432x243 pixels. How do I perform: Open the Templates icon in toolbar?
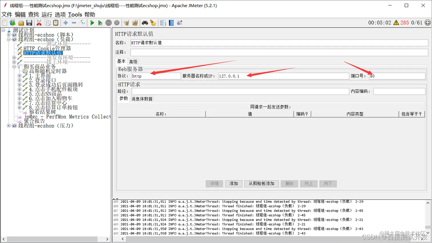13,23
